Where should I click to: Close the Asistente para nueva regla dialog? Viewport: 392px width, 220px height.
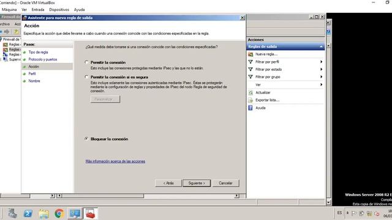coord(242,18)
